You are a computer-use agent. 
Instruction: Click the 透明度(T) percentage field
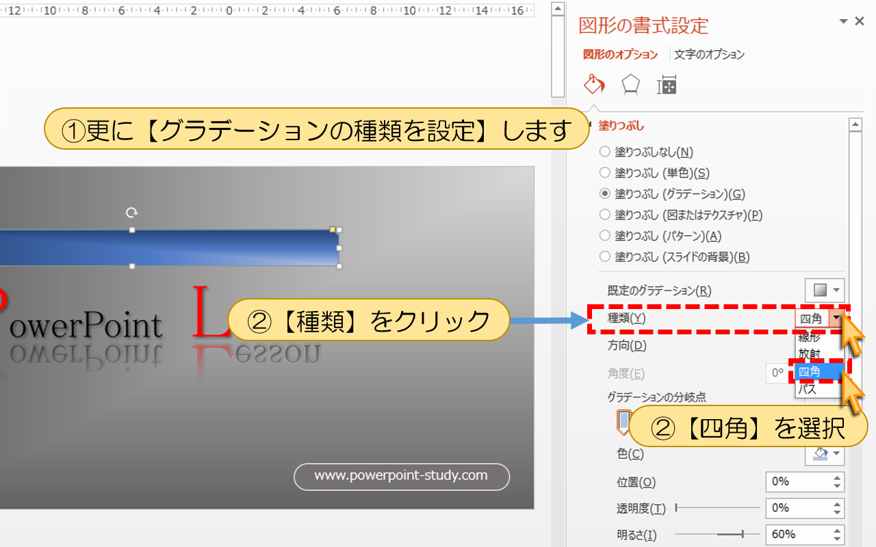tap(798, 508)
